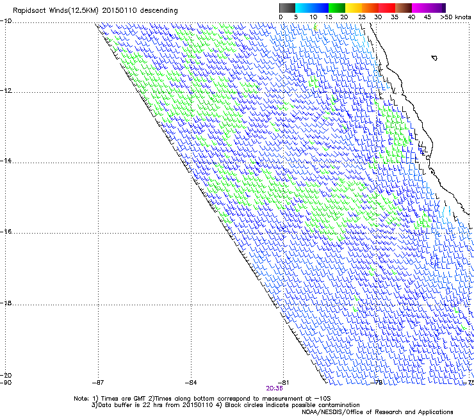The width and height of the screenshot is (474, 416).
Task: Click the NOAA/NESDIS credit text
Action: [377, 412]
